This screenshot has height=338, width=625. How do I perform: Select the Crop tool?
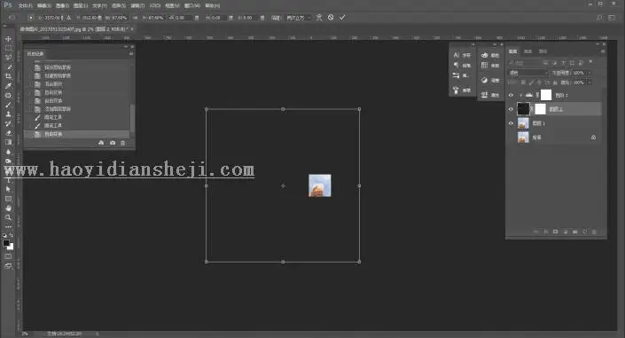[x=8, y=76]
